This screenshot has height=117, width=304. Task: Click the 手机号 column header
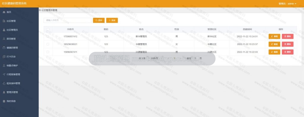pyautogui.click(x=70, y=29)
